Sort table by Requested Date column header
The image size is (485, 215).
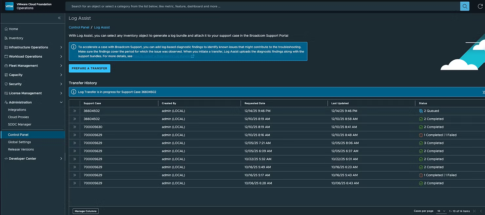pyautogui.click(x=255, y=103)
